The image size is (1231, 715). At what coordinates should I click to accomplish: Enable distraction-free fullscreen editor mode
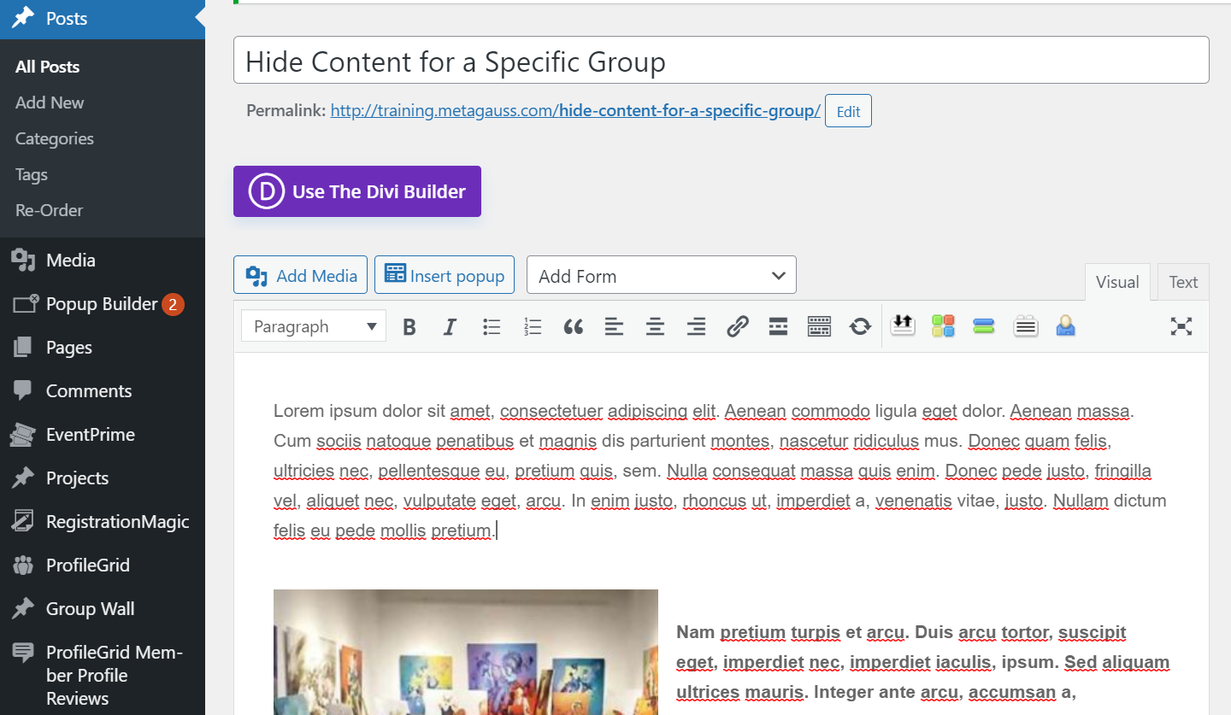pyautogui.click(x=1181, y=326)
